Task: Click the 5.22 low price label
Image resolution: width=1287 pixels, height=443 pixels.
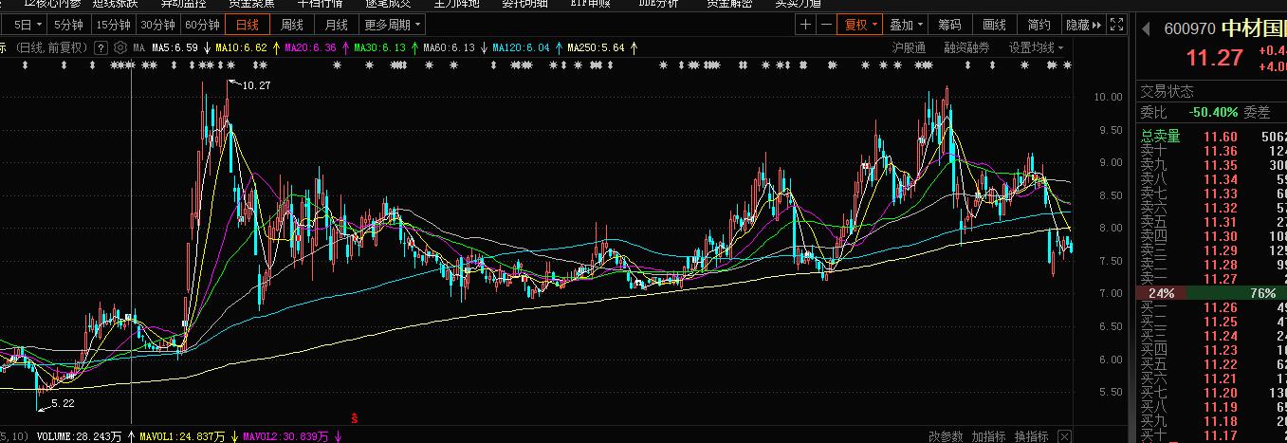Action: 63,403
